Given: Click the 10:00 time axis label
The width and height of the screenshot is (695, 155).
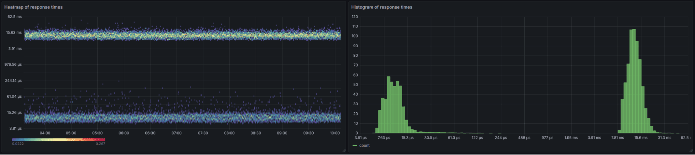Looking at the screenshot, I should click(x=335, y=133).
